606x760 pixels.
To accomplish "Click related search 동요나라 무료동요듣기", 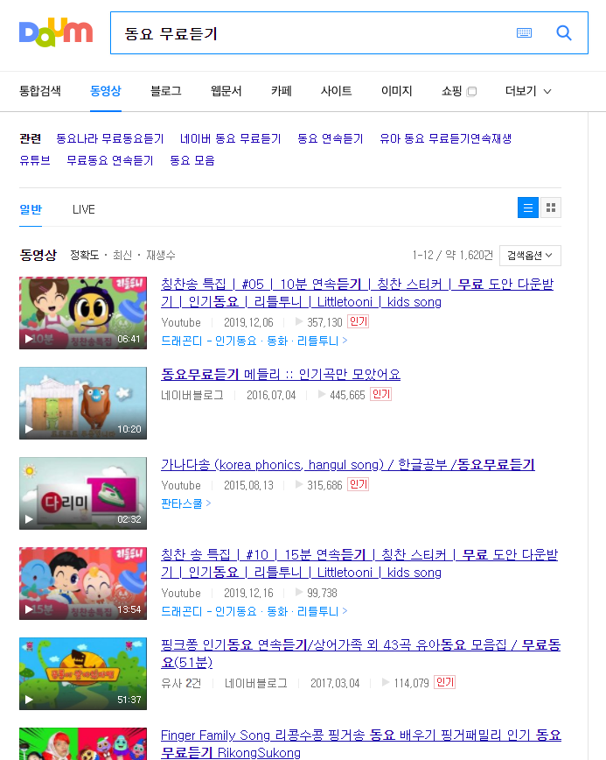I will pos(110,138).
